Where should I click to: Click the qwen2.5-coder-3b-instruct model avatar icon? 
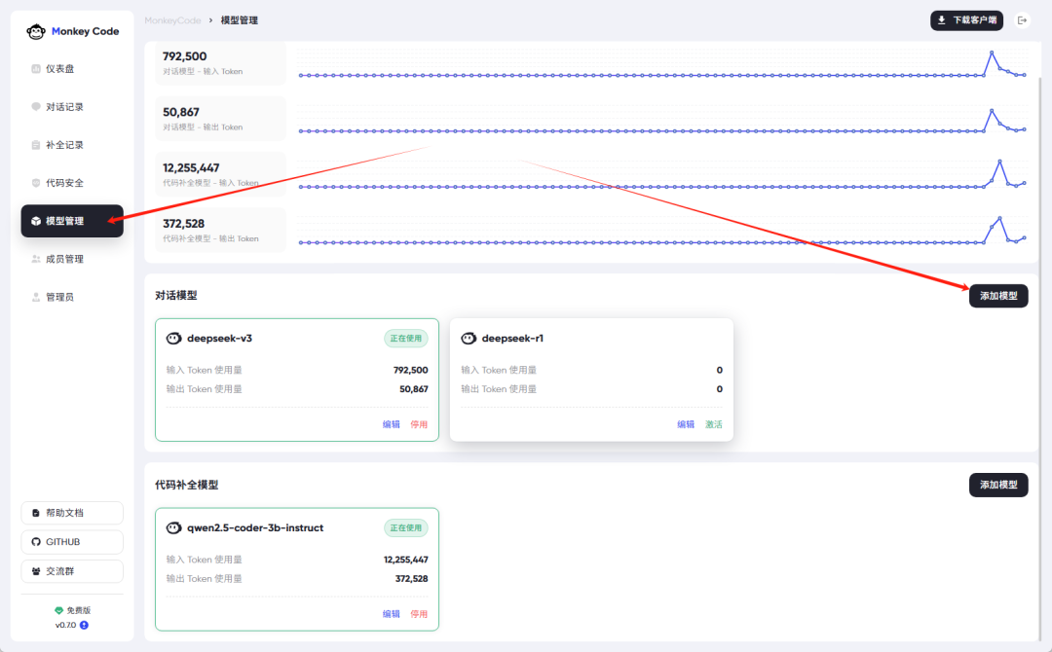(x=173, y=528)
